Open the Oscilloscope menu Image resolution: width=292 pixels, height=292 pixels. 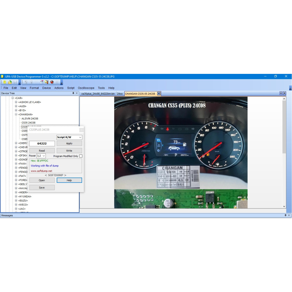point(86,88)
